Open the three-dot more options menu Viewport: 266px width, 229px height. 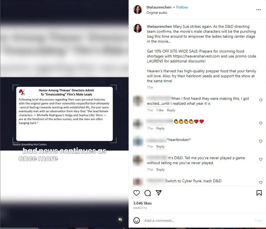coord(258,10)
